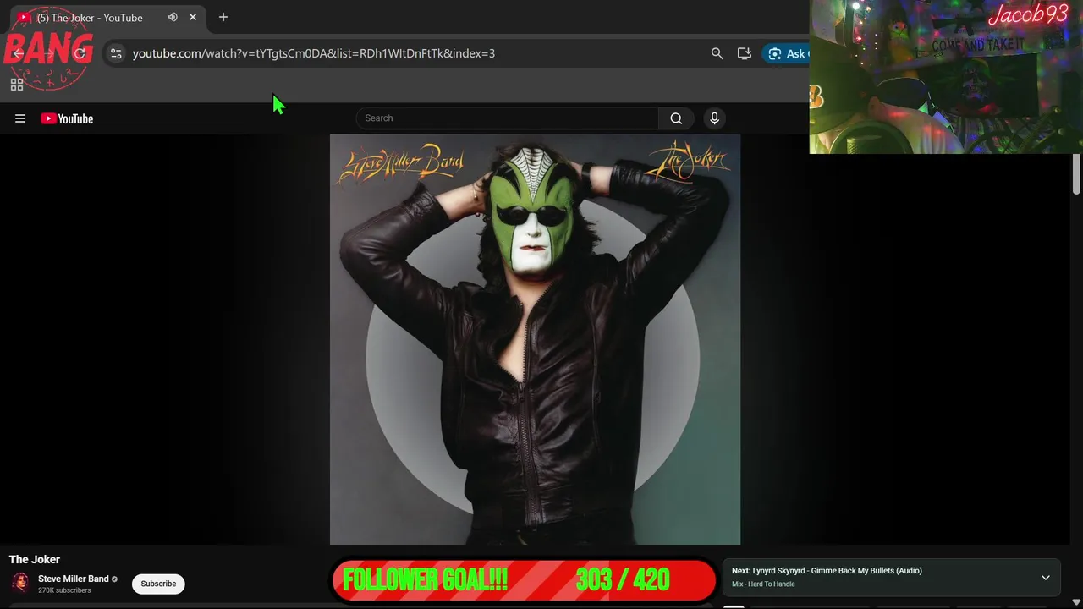
Task: Expand the Next playlist panel chevron
Action: (1046, 578)
